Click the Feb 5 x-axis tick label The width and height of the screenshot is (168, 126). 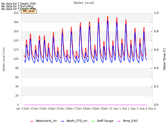152,109
